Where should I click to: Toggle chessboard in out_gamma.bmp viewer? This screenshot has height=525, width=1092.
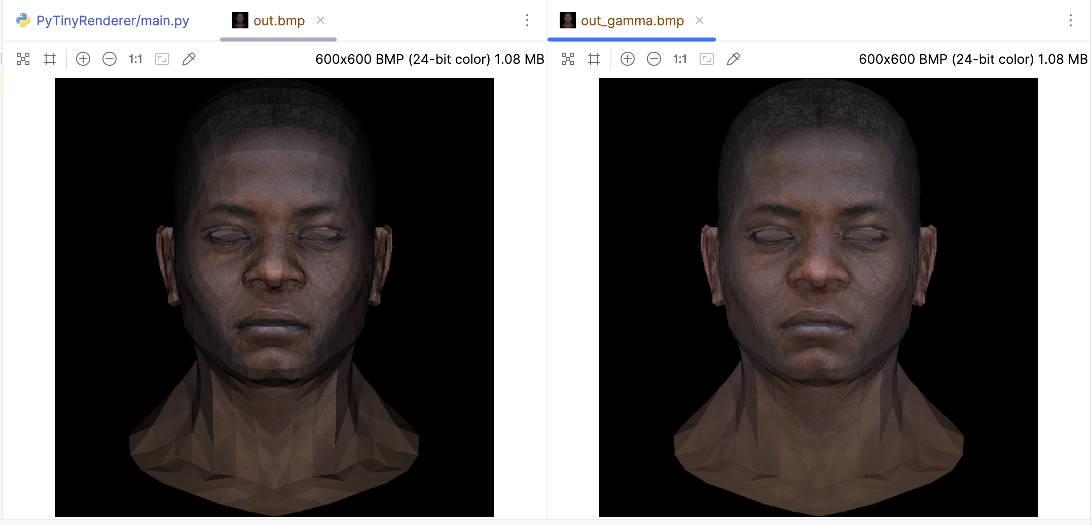coord(568,59)
